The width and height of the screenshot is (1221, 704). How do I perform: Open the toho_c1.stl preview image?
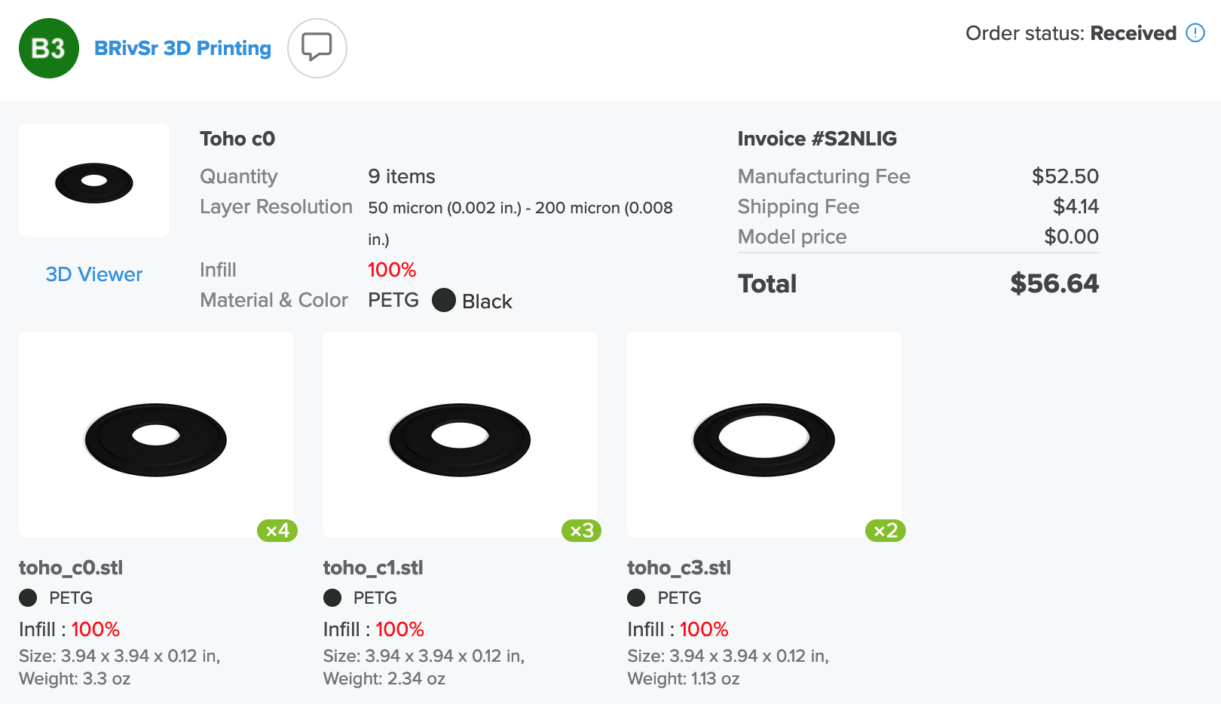460,435
